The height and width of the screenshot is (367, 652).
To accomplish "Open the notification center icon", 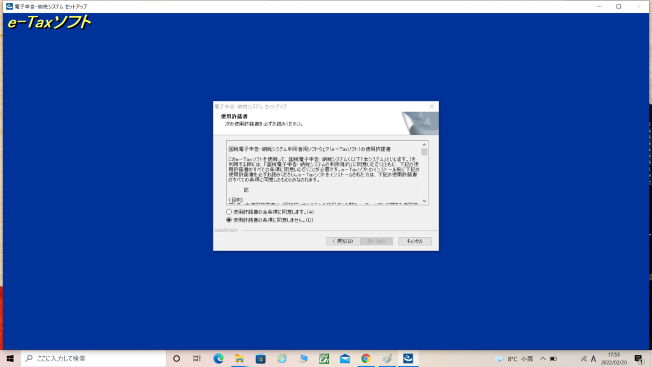I will [x=639, y=359].
